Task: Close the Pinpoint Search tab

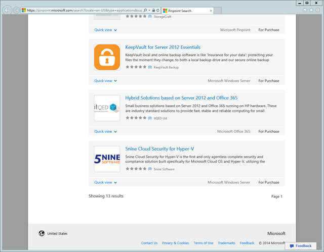Action: pos(211,11)
